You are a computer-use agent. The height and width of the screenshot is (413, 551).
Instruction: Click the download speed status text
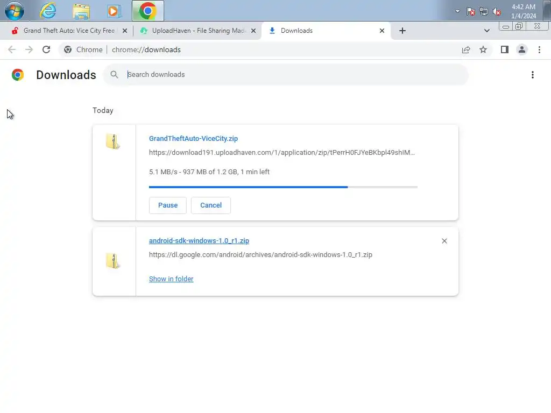(209, 172)
